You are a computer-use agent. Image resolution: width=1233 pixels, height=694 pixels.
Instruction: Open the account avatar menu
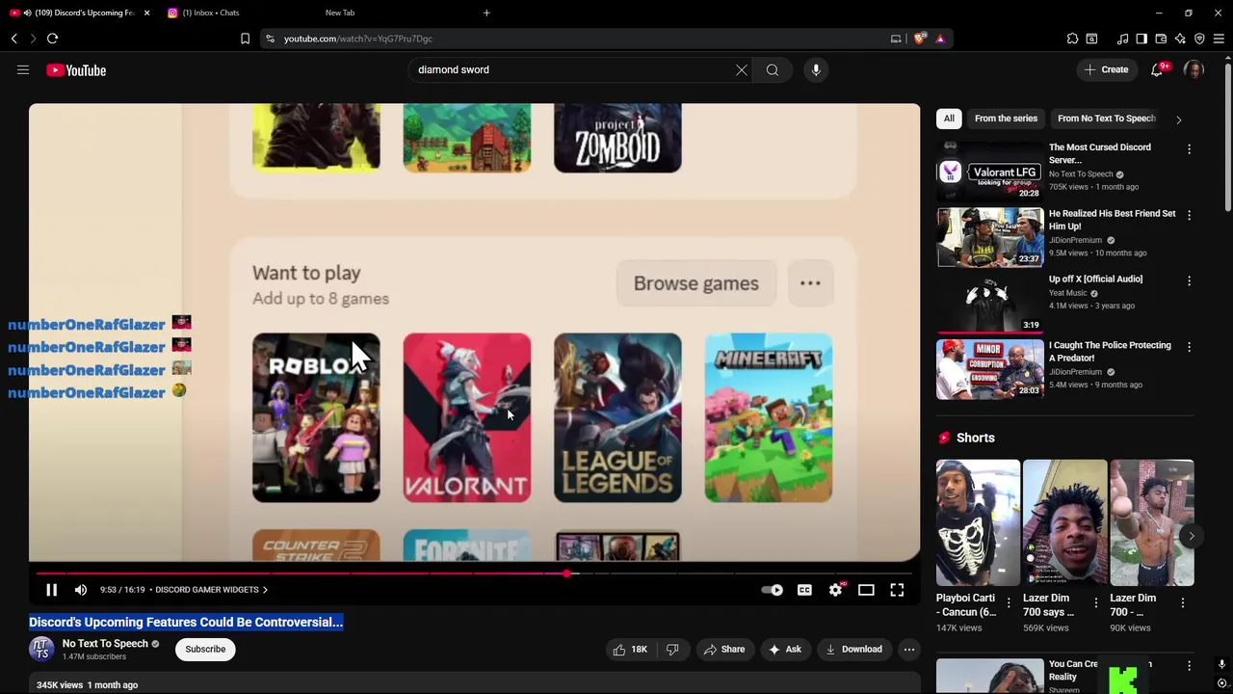(1194, 69)
